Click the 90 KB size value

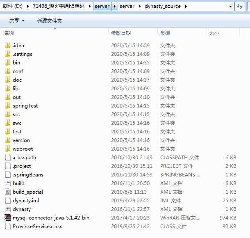[x=230, y=227]
